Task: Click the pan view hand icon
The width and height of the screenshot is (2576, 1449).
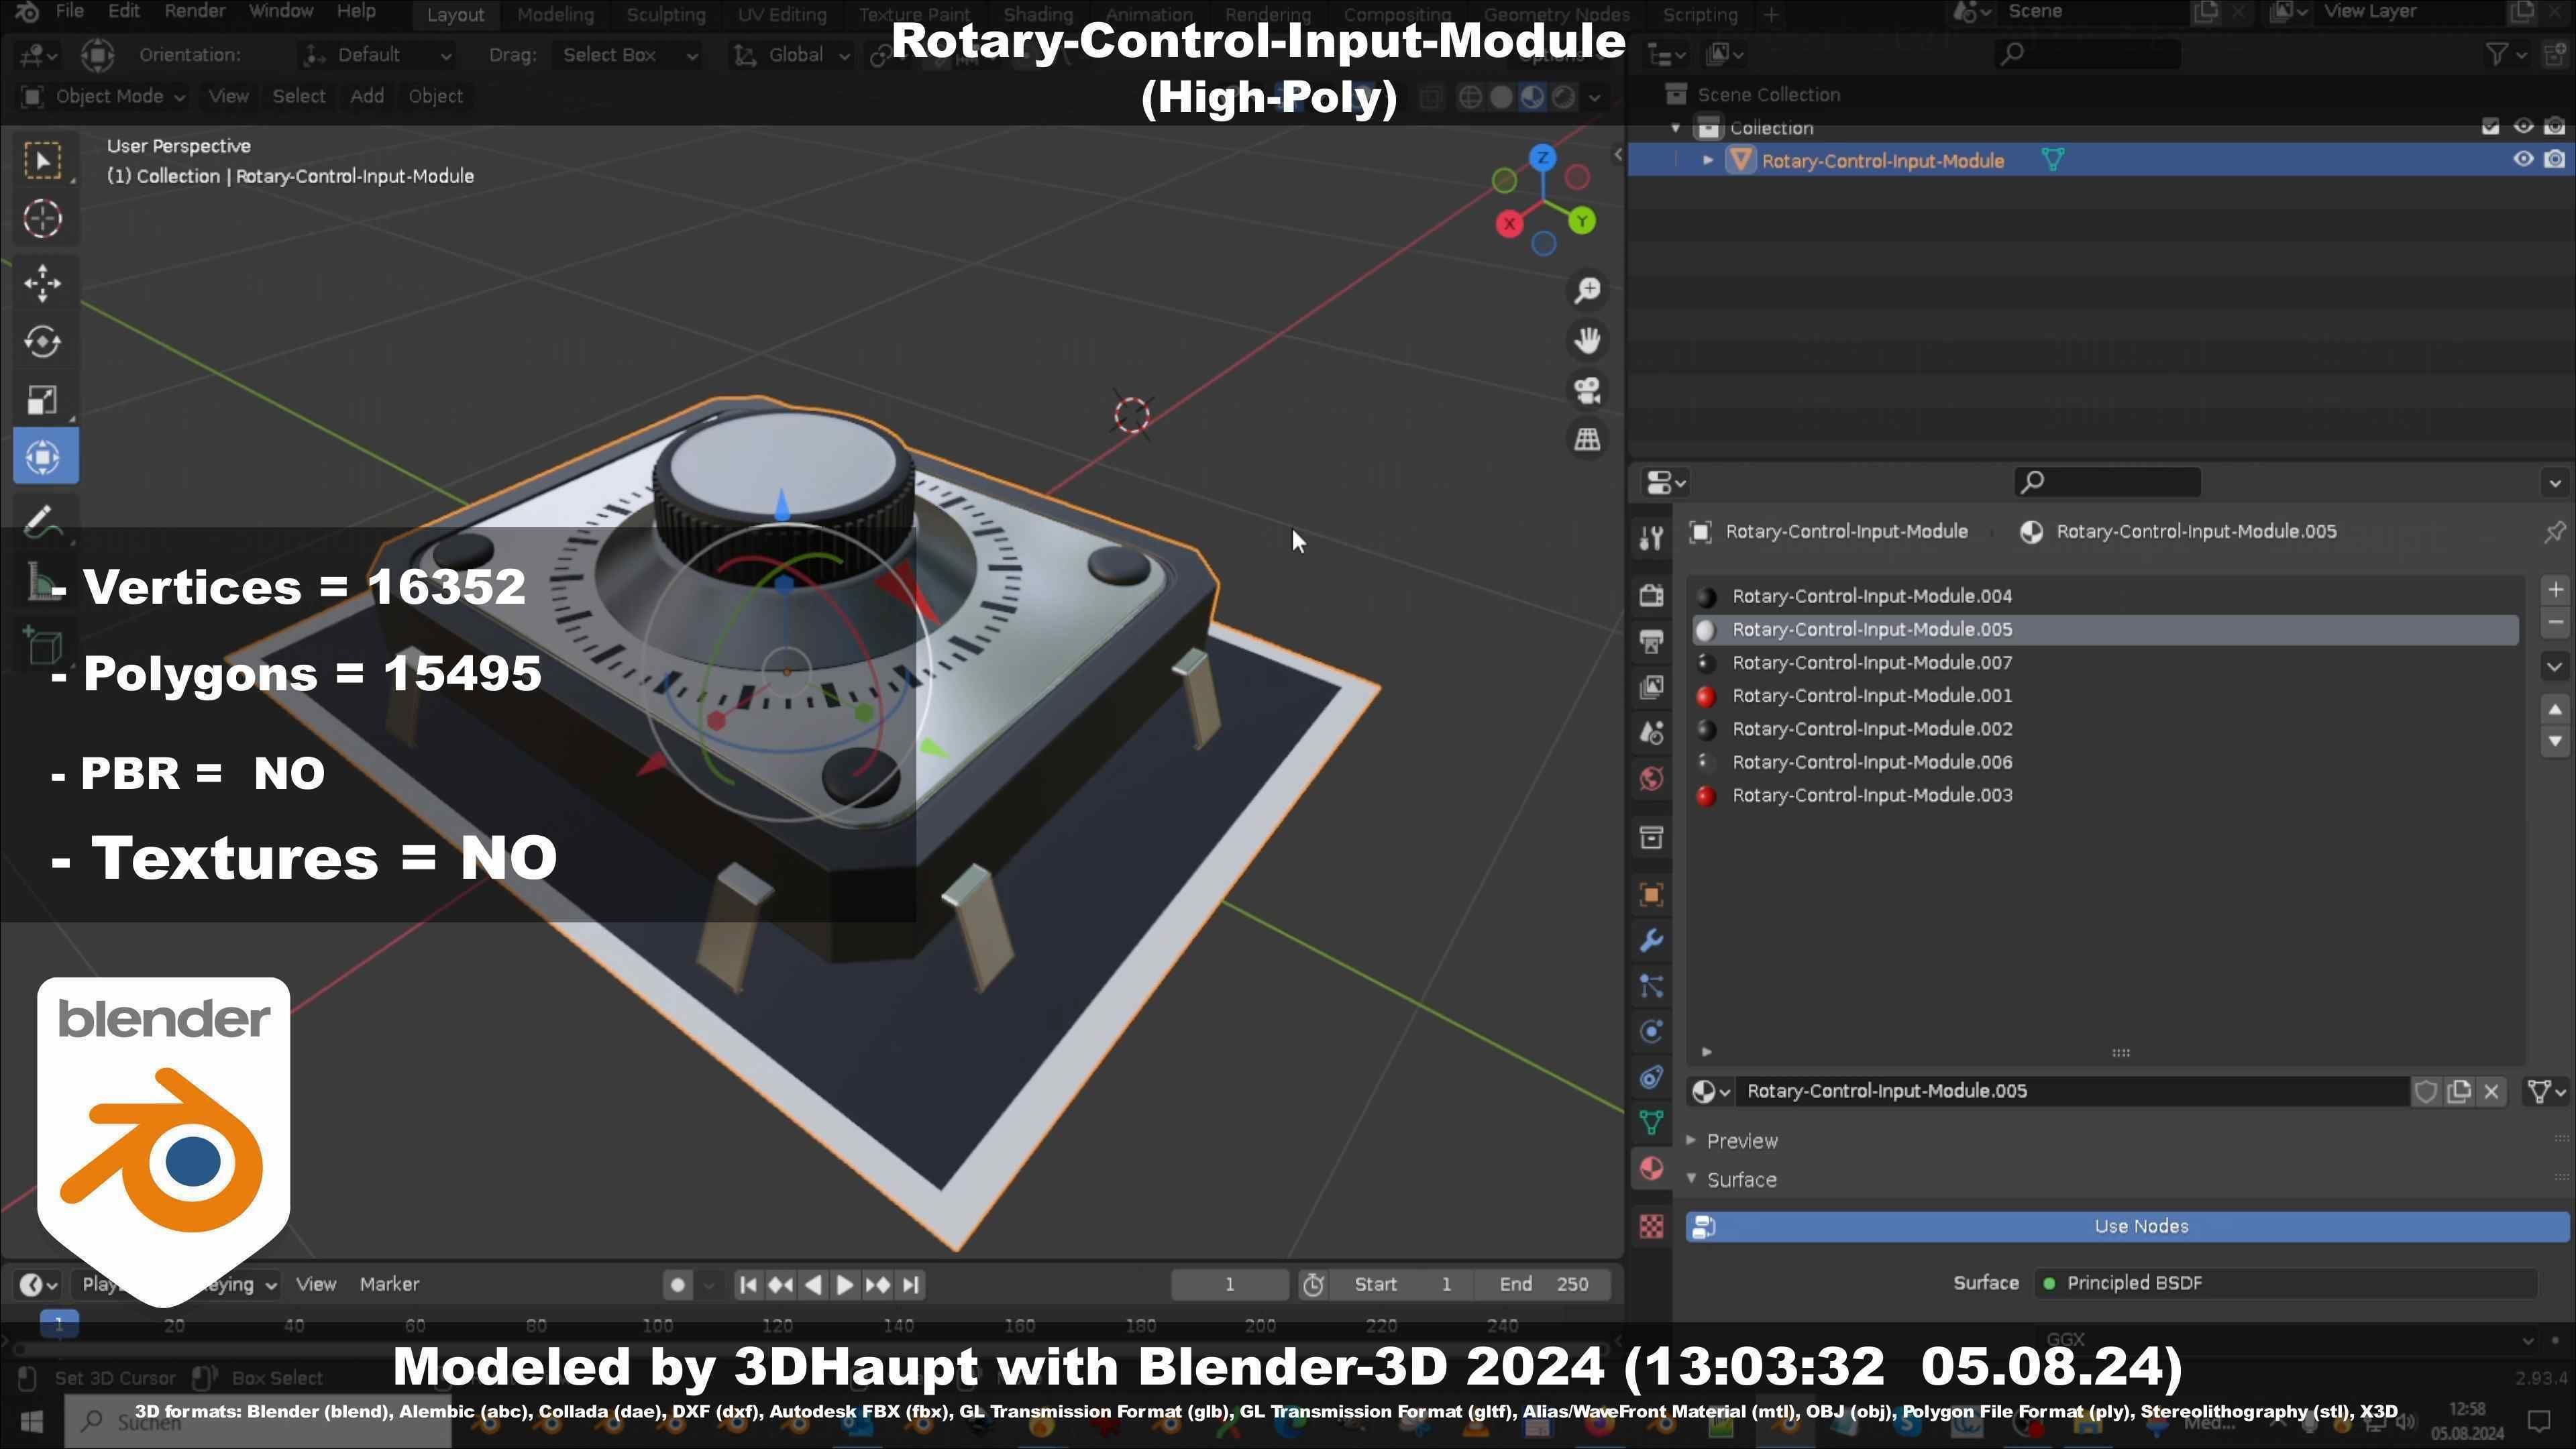Action: pyautogui.click(x=1588, y=340)
